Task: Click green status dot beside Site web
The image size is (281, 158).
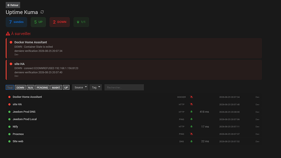Action: point(9,141)
